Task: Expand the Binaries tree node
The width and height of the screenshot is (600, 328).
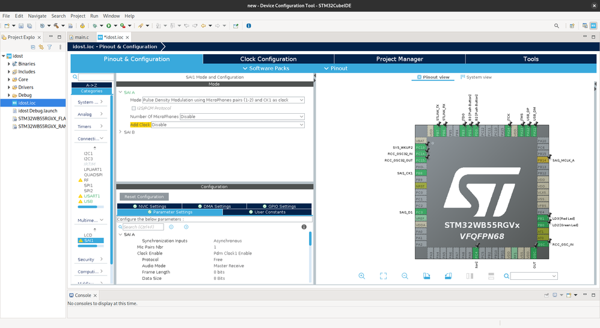Action: 9,64
